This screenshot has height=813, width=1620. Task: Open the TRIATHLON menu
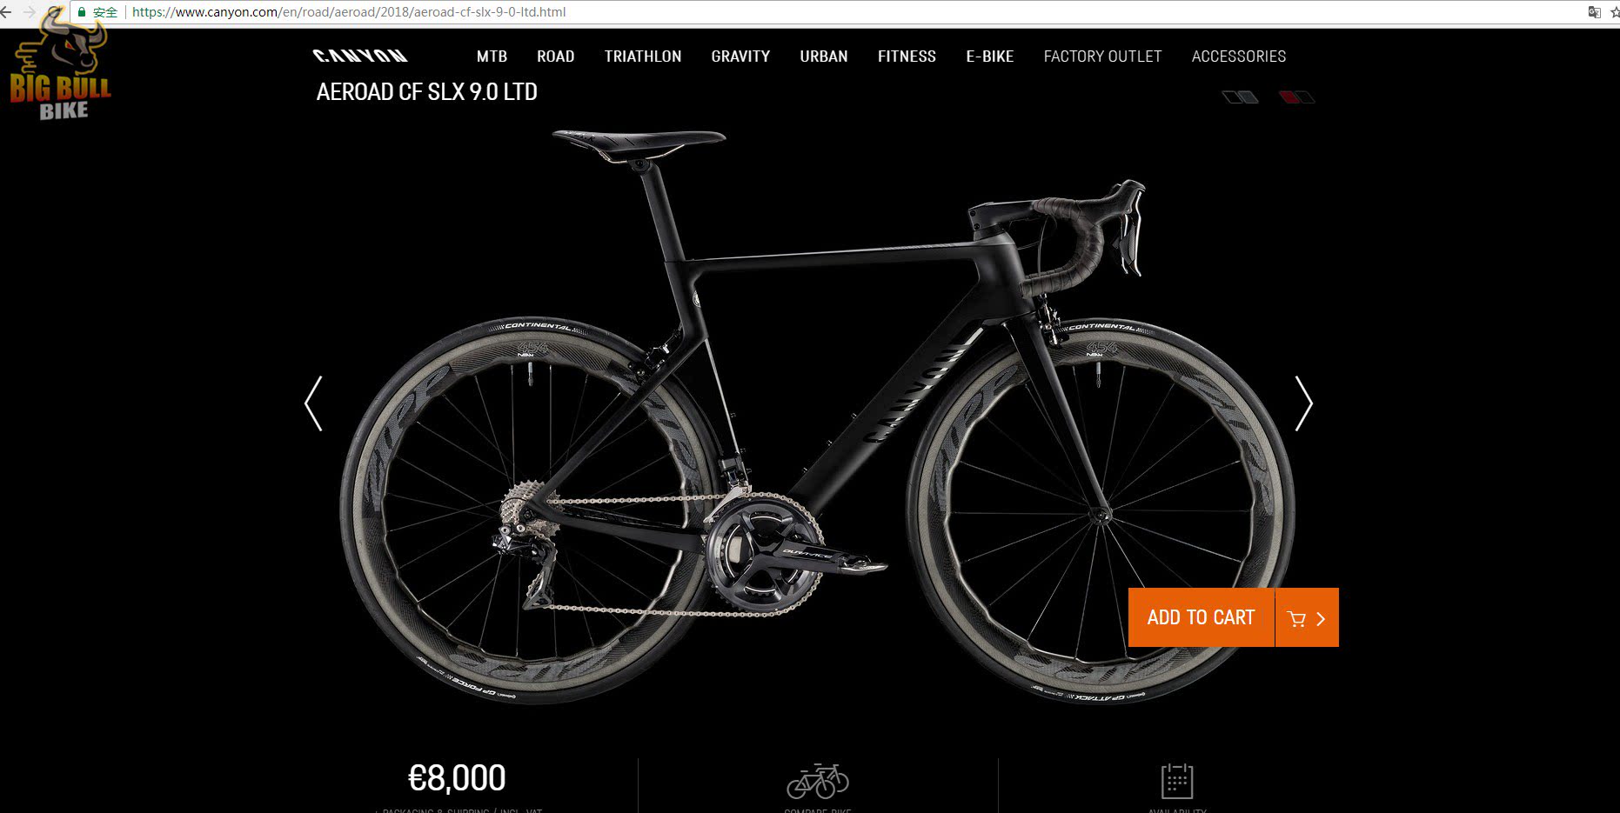coord(643,57)
